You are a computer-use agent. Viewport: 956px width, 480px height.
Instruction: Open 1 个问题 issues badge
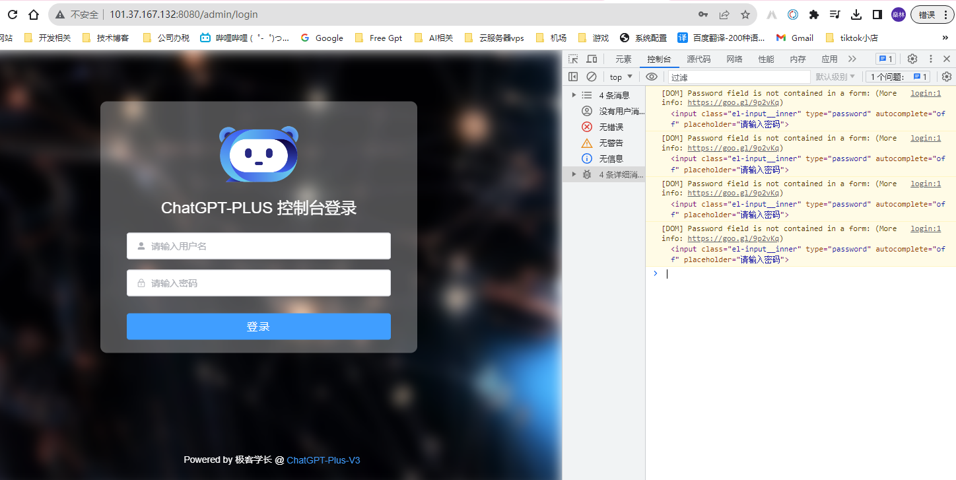point(898,77)
